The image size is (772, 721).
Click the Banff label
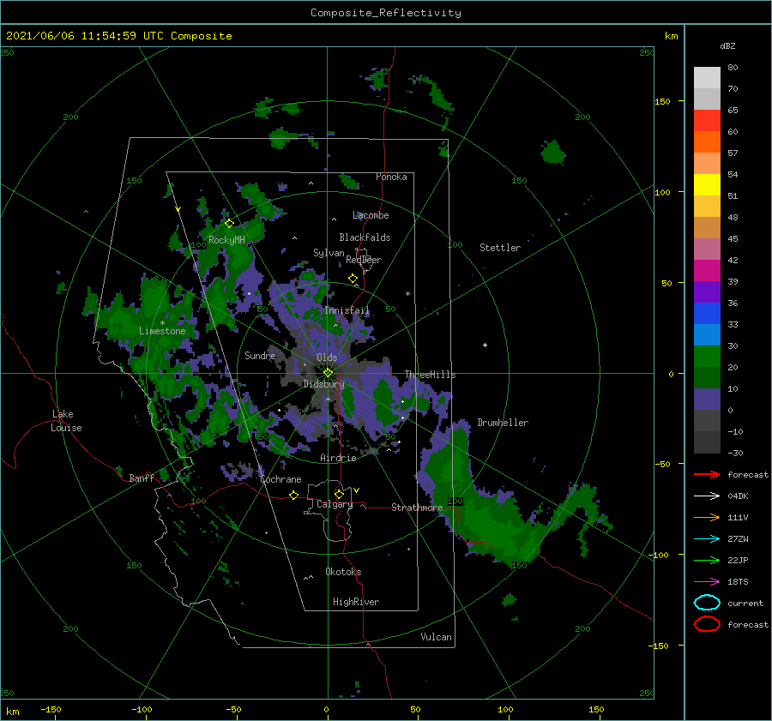click(142, 478)
